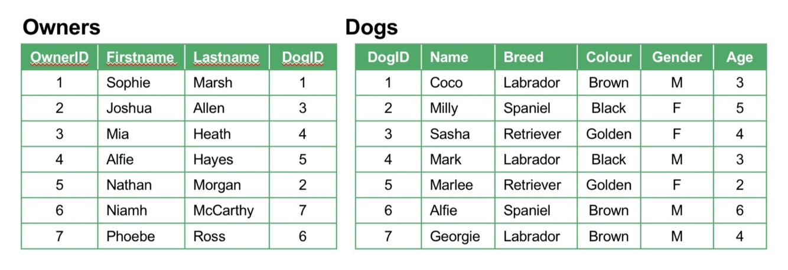Viewport: 788px width, 270px height.
Task: Click the dog name Coco
Action: (x=458, y=83)
